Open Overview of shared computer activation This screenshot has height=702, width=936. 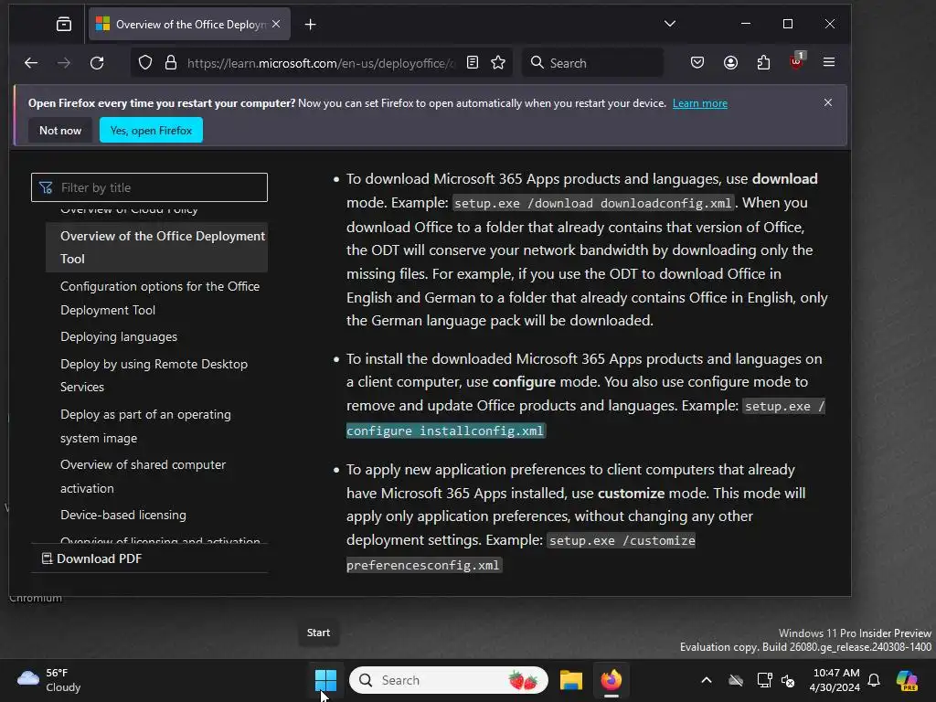(x=144, y=476)
